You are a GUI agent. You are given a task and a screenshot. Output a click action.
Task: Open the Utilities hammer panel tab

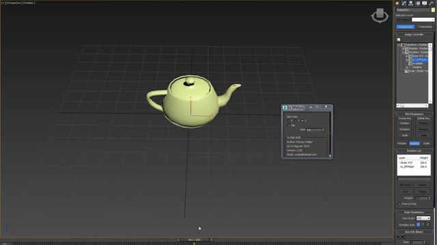coord(431,3)
